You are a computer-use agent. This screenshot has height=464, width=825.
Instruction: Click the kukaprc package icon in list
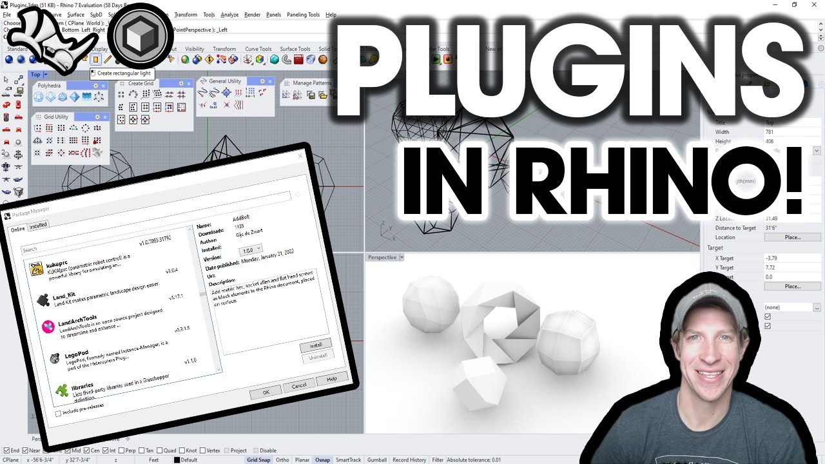37,269
